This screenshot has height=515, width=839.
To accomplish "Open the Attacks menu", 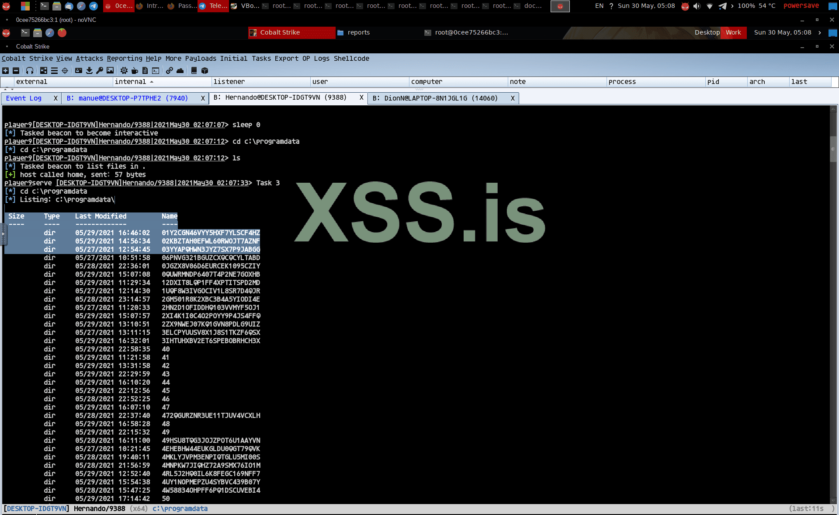I will click(x=90, y=59).
